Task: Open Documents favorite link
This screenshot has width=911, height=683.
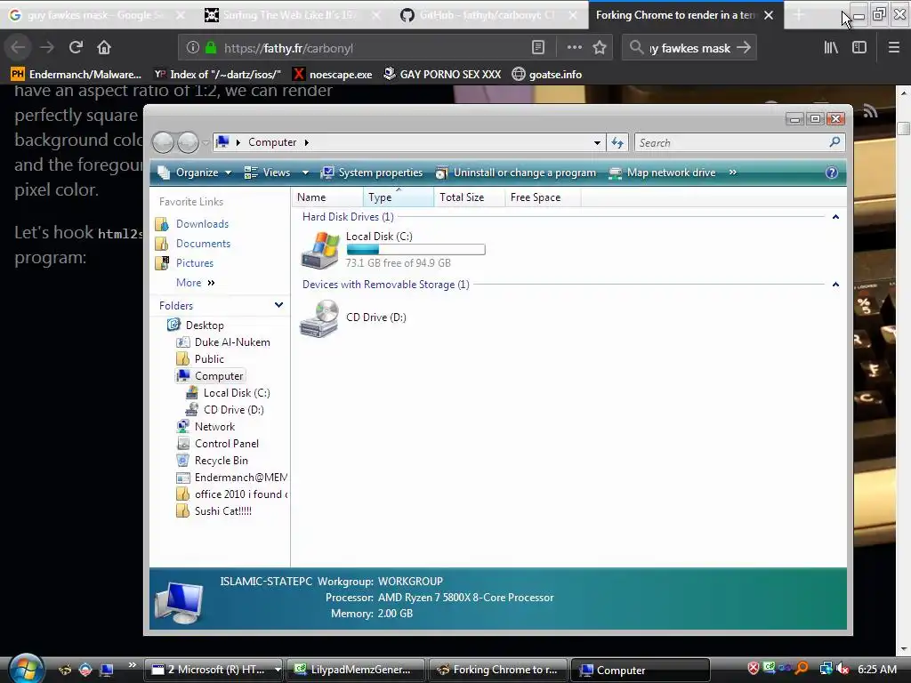Action: point(203,244)
